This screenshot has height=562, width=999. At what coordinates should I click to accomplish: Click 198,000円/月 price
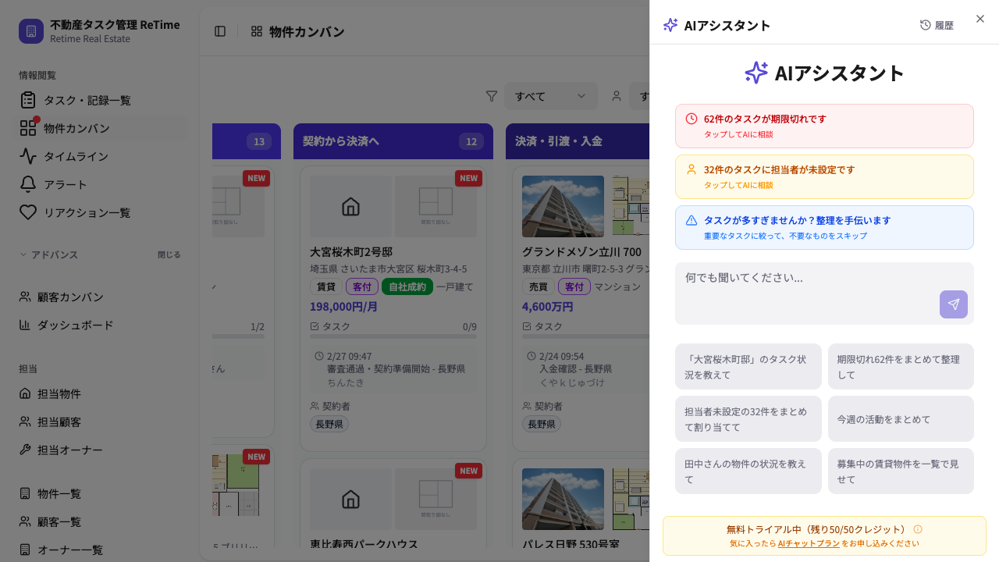point(344,307)
